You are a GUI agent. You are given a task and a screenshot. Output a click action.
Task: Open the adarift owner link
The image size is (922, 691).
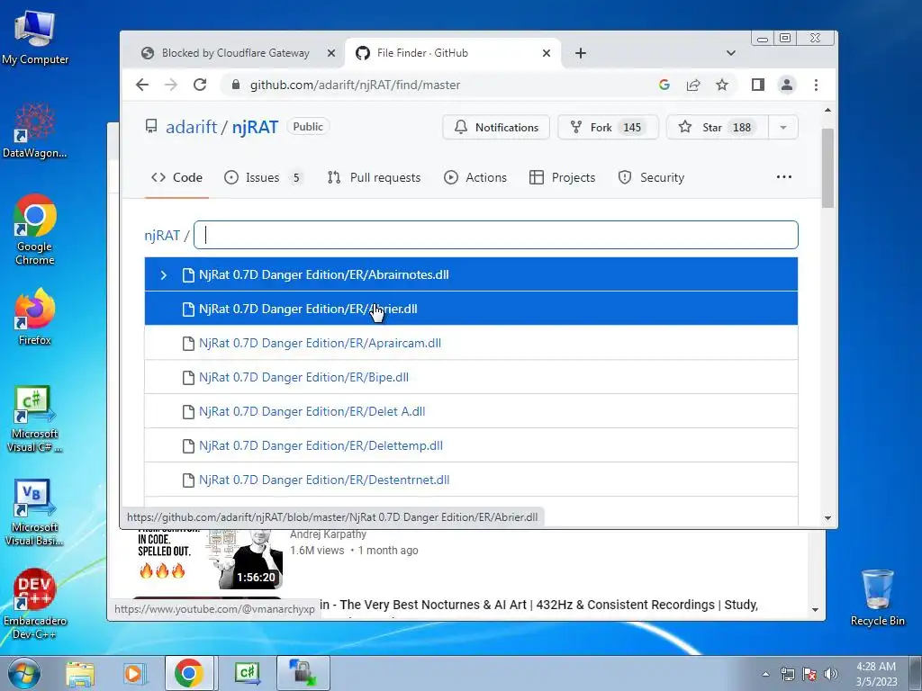pos(191,127)
